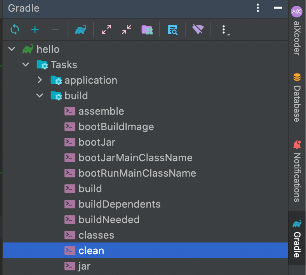The width and height of the screenshot is (306, 275).
Task: Click the build group label
Action: click(76, 96)
